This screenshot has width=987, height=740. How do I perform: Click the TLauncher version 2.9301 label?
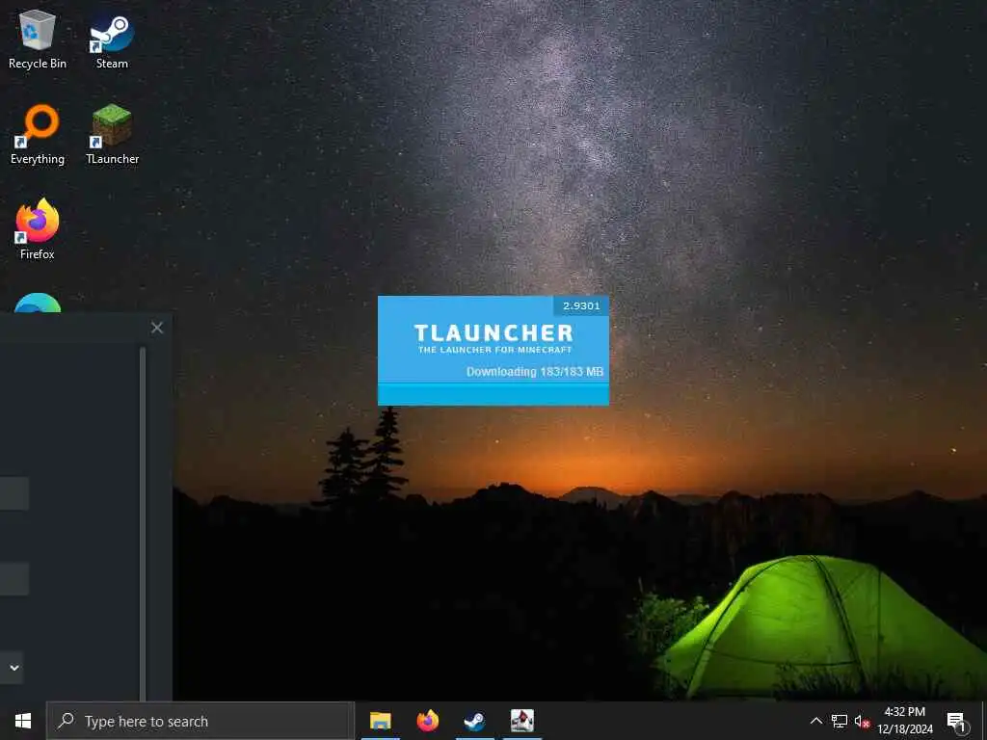tap(581, 305)
